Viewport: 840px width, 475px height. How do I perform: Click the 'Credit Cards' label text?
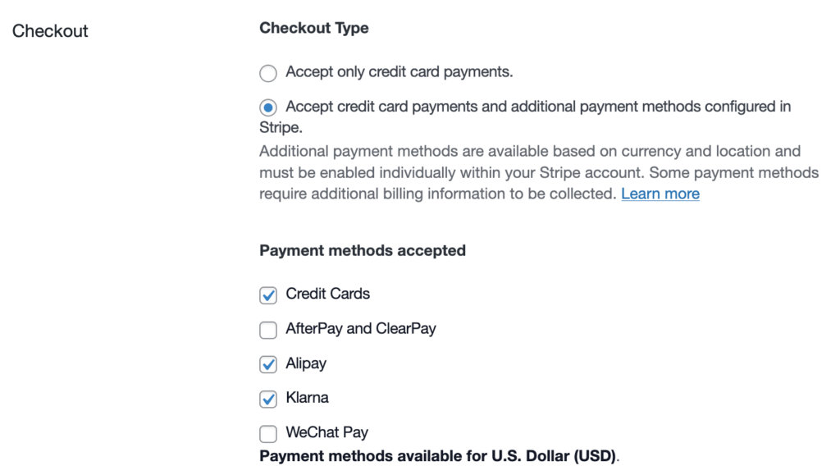[327, 294]
